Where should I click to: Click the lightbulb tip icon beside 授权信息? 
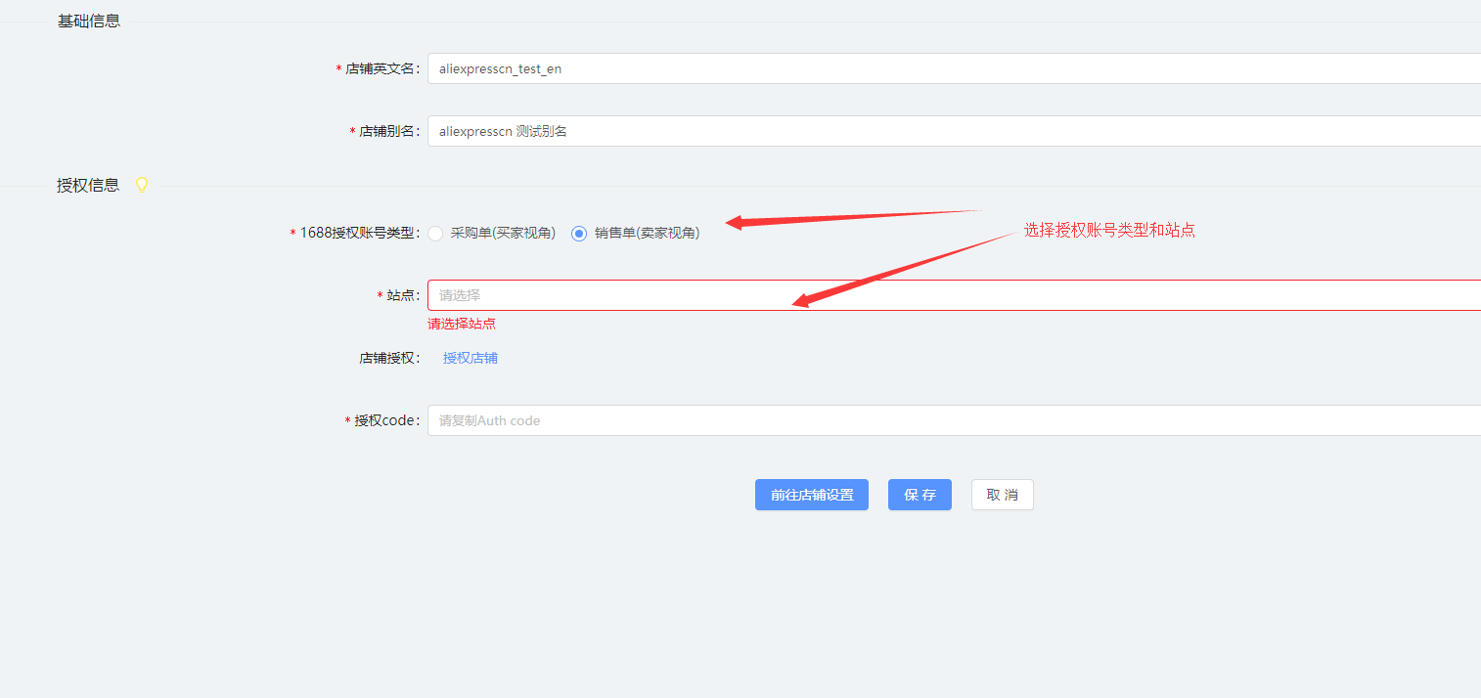coord(142,185)
